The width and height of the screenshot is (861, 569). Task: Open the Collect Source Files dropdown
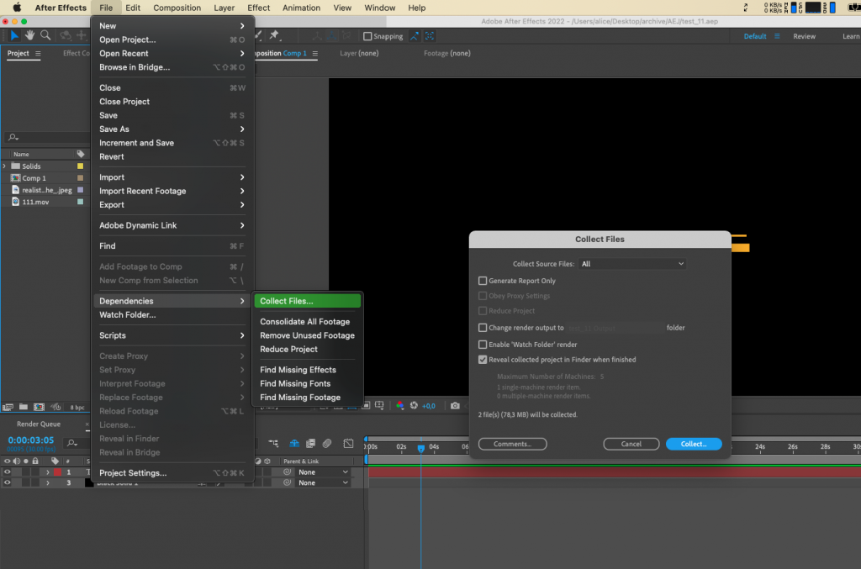click(x=632, y=263)
